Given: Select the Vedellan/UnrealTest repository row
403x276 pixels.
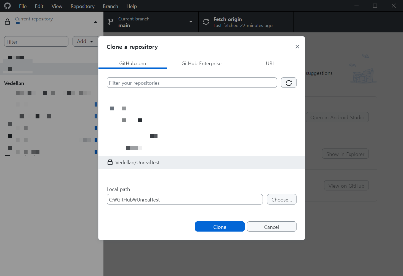Looking at the screenshot, I should [202, 162].
